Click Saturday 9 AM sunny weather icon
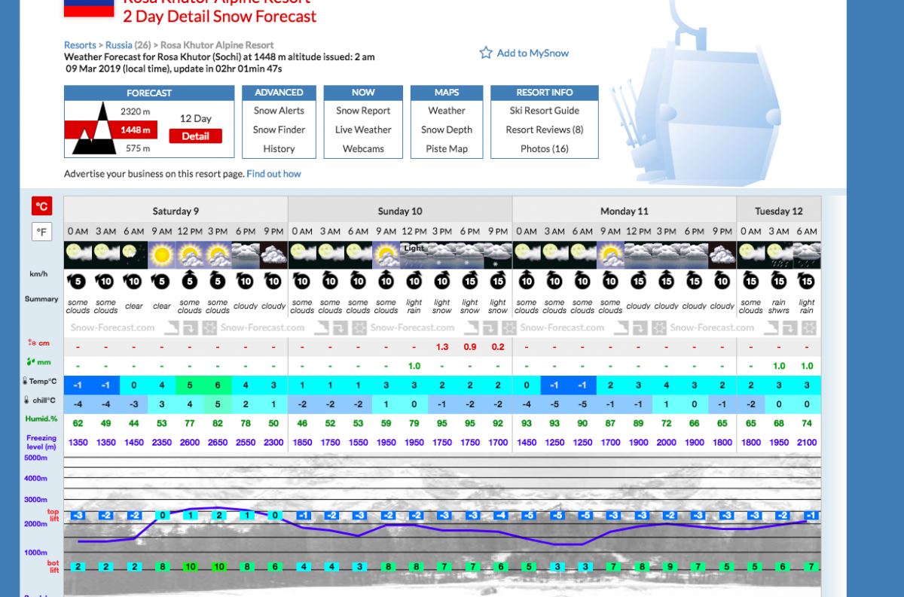The height and width of the screenshot is (597, 904). 161,255
